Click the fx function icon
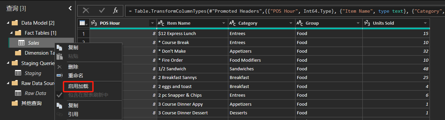The image size is (445, 120). (x=116, y=11)
